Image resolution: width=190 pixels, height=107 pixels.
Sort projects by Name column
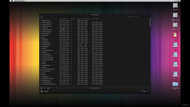41,19
